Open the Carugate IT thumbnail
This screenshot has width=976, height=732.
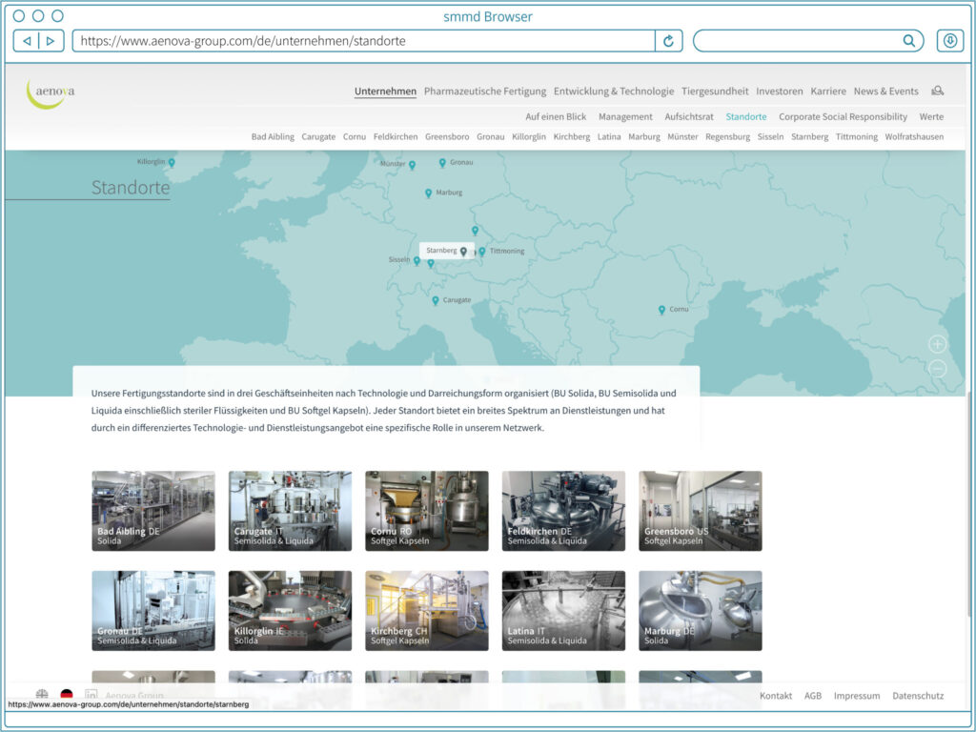(x=290, y=511)
